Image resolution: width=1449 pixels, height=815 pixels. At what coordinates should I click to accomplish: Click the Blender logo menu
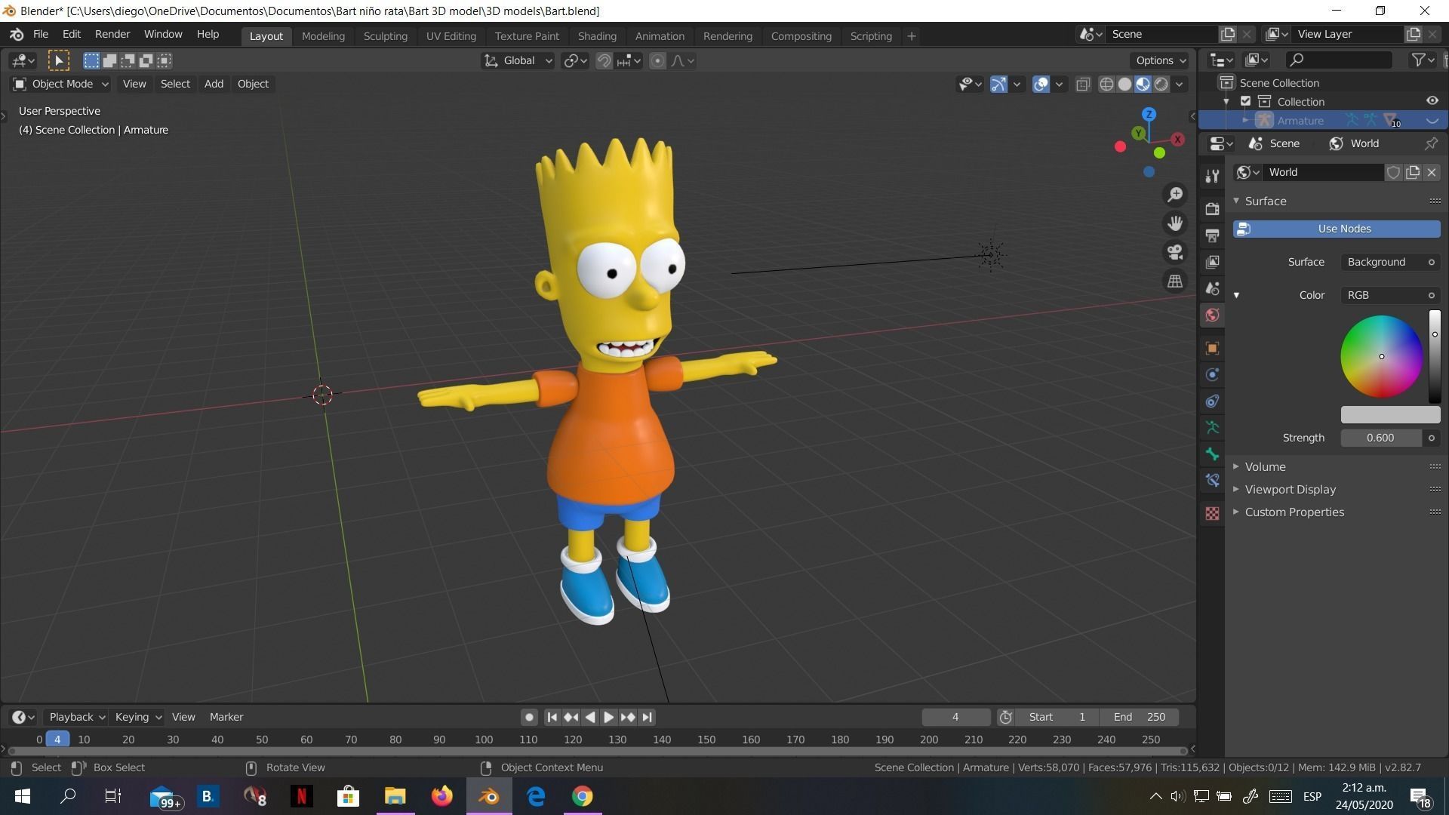click(x=17, y=35)
